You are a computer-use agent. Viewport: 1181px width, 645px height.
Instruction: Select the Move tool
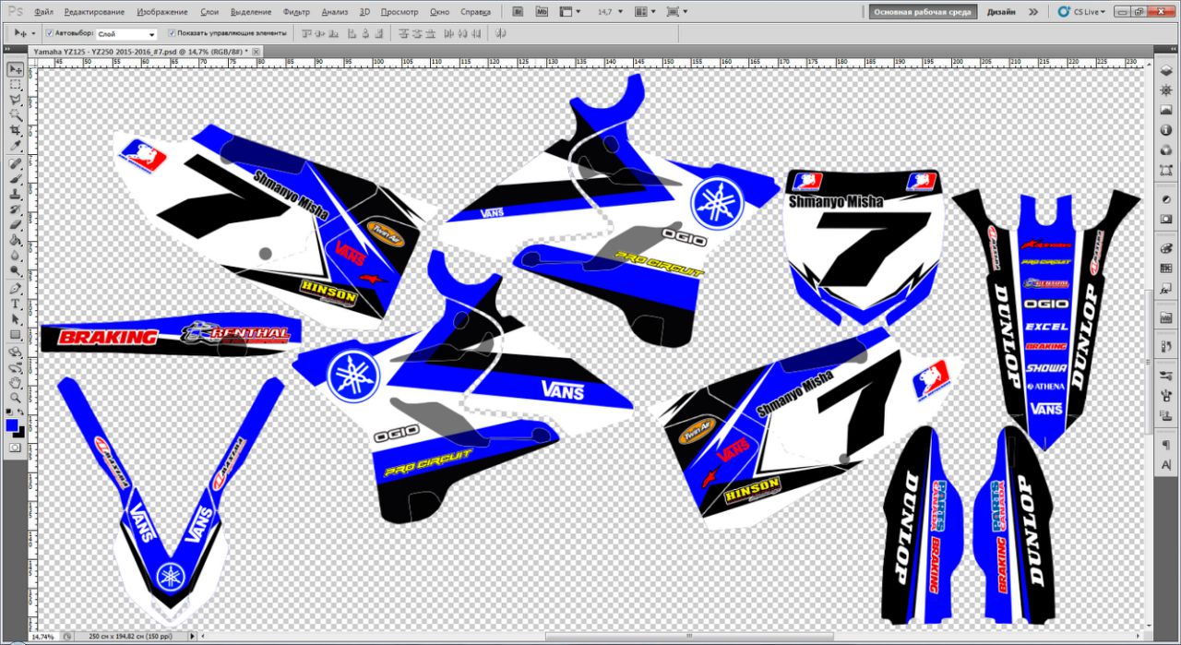click(16, 69)
